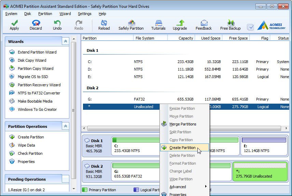Sort by the Used Space column
Screen dimensions: 292x196
(208, 38)
